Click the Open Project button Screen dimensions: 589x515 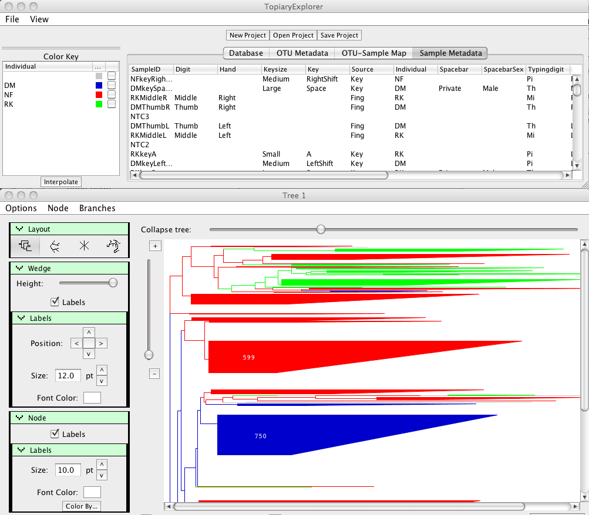[x=293, y=35]
